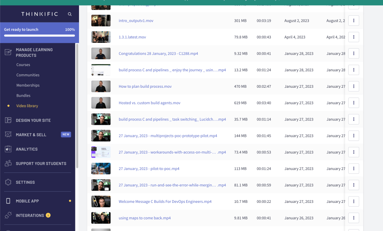The width and height of the screenshot is (383, 231).
Task: Open Welcome Message C Builds For DevOps Engineers.mp4
Action: coord(165,201)
